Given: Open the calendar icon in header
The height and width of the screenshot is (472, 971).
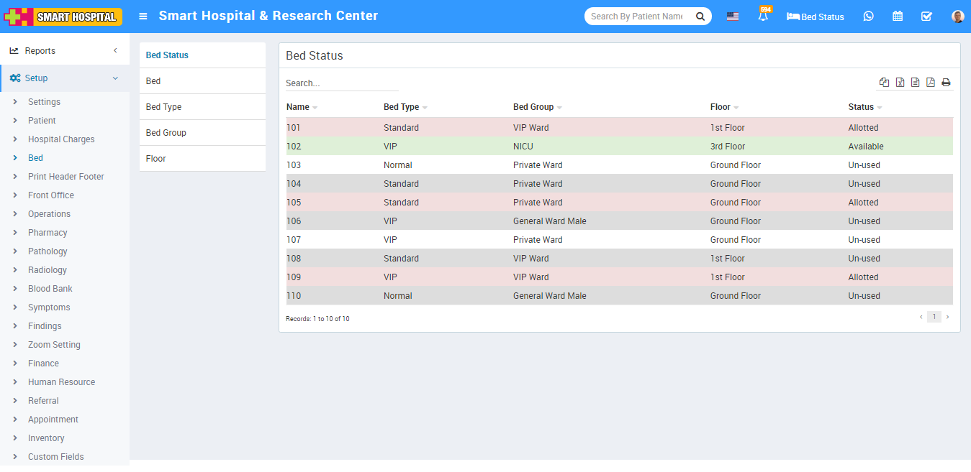Looking at the screenshot, I should click(898, 17).
